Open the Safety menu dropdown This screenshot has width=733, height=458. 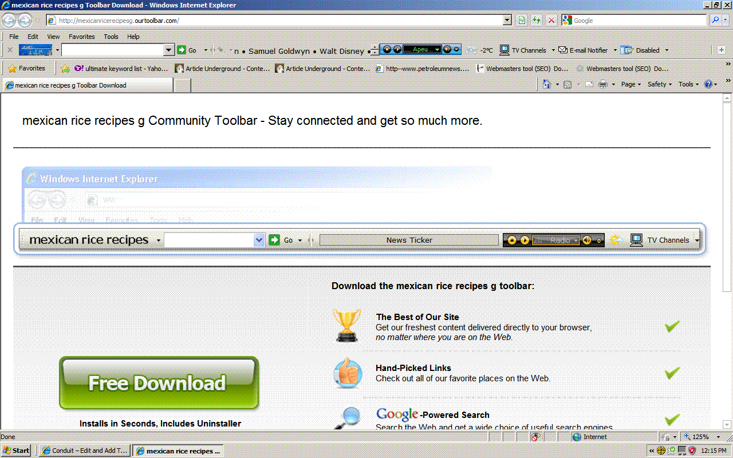pyautogui.click(x=660, y=84)
